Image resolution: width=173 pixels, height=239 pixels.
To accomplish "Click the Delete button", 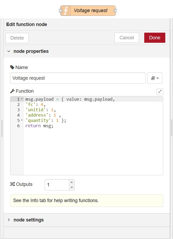I will [17, 38].
